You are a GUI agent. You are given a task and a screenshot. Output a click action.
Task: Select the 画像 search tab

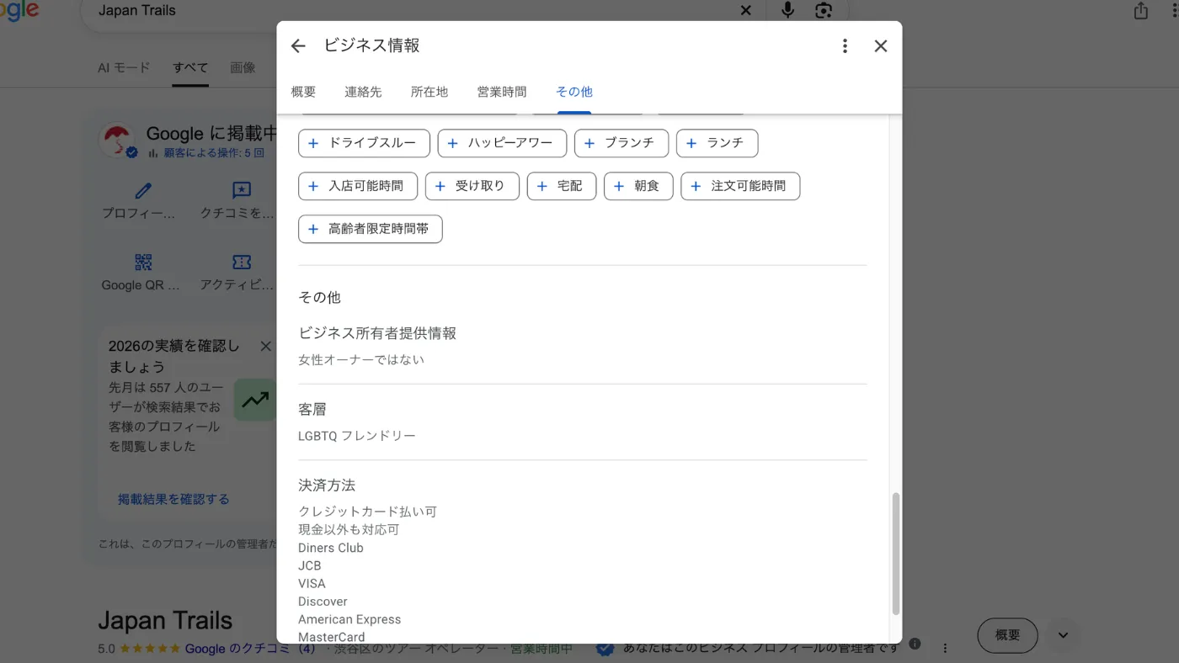click(x=243, y=67)
